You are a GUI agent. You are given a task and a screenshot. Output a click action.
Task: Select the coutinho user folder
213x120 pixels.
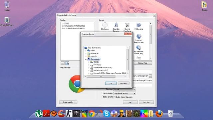(x=94, y=56)
